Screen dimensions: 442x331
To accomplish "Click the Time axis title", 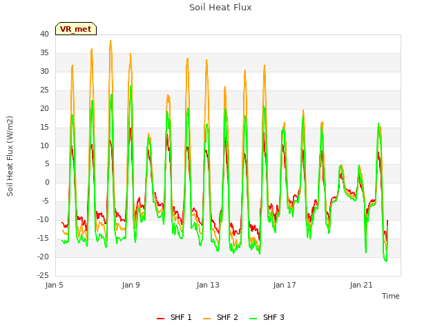I will pos(390,296).
